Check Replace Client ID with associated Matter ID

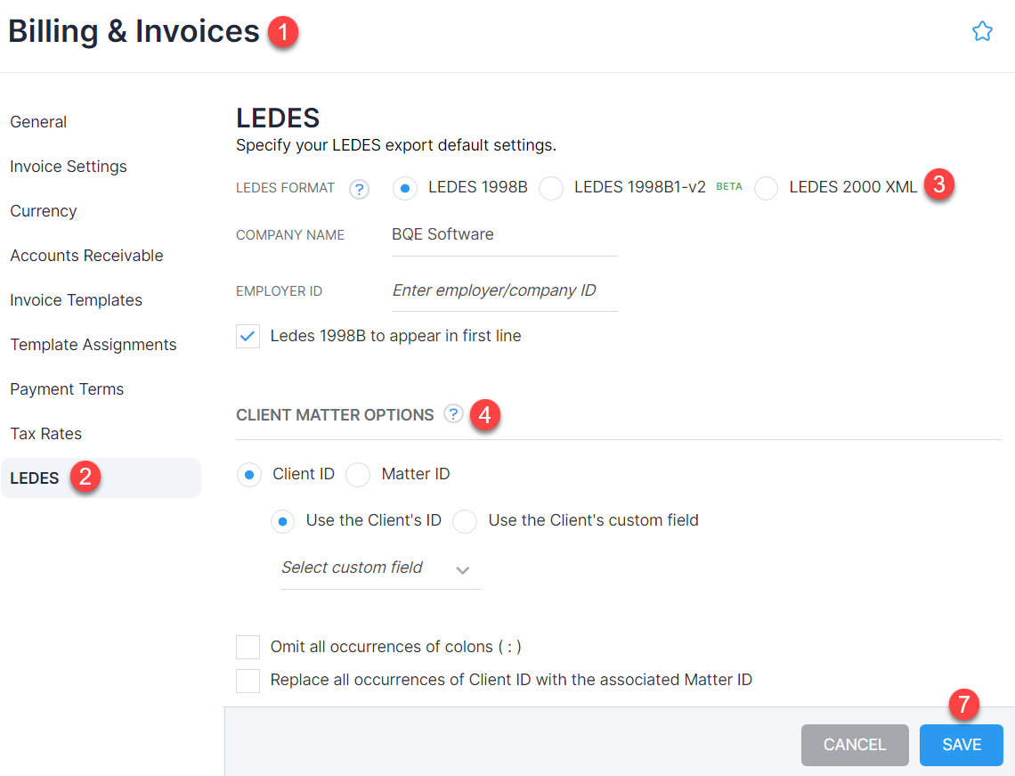[248, 680]
